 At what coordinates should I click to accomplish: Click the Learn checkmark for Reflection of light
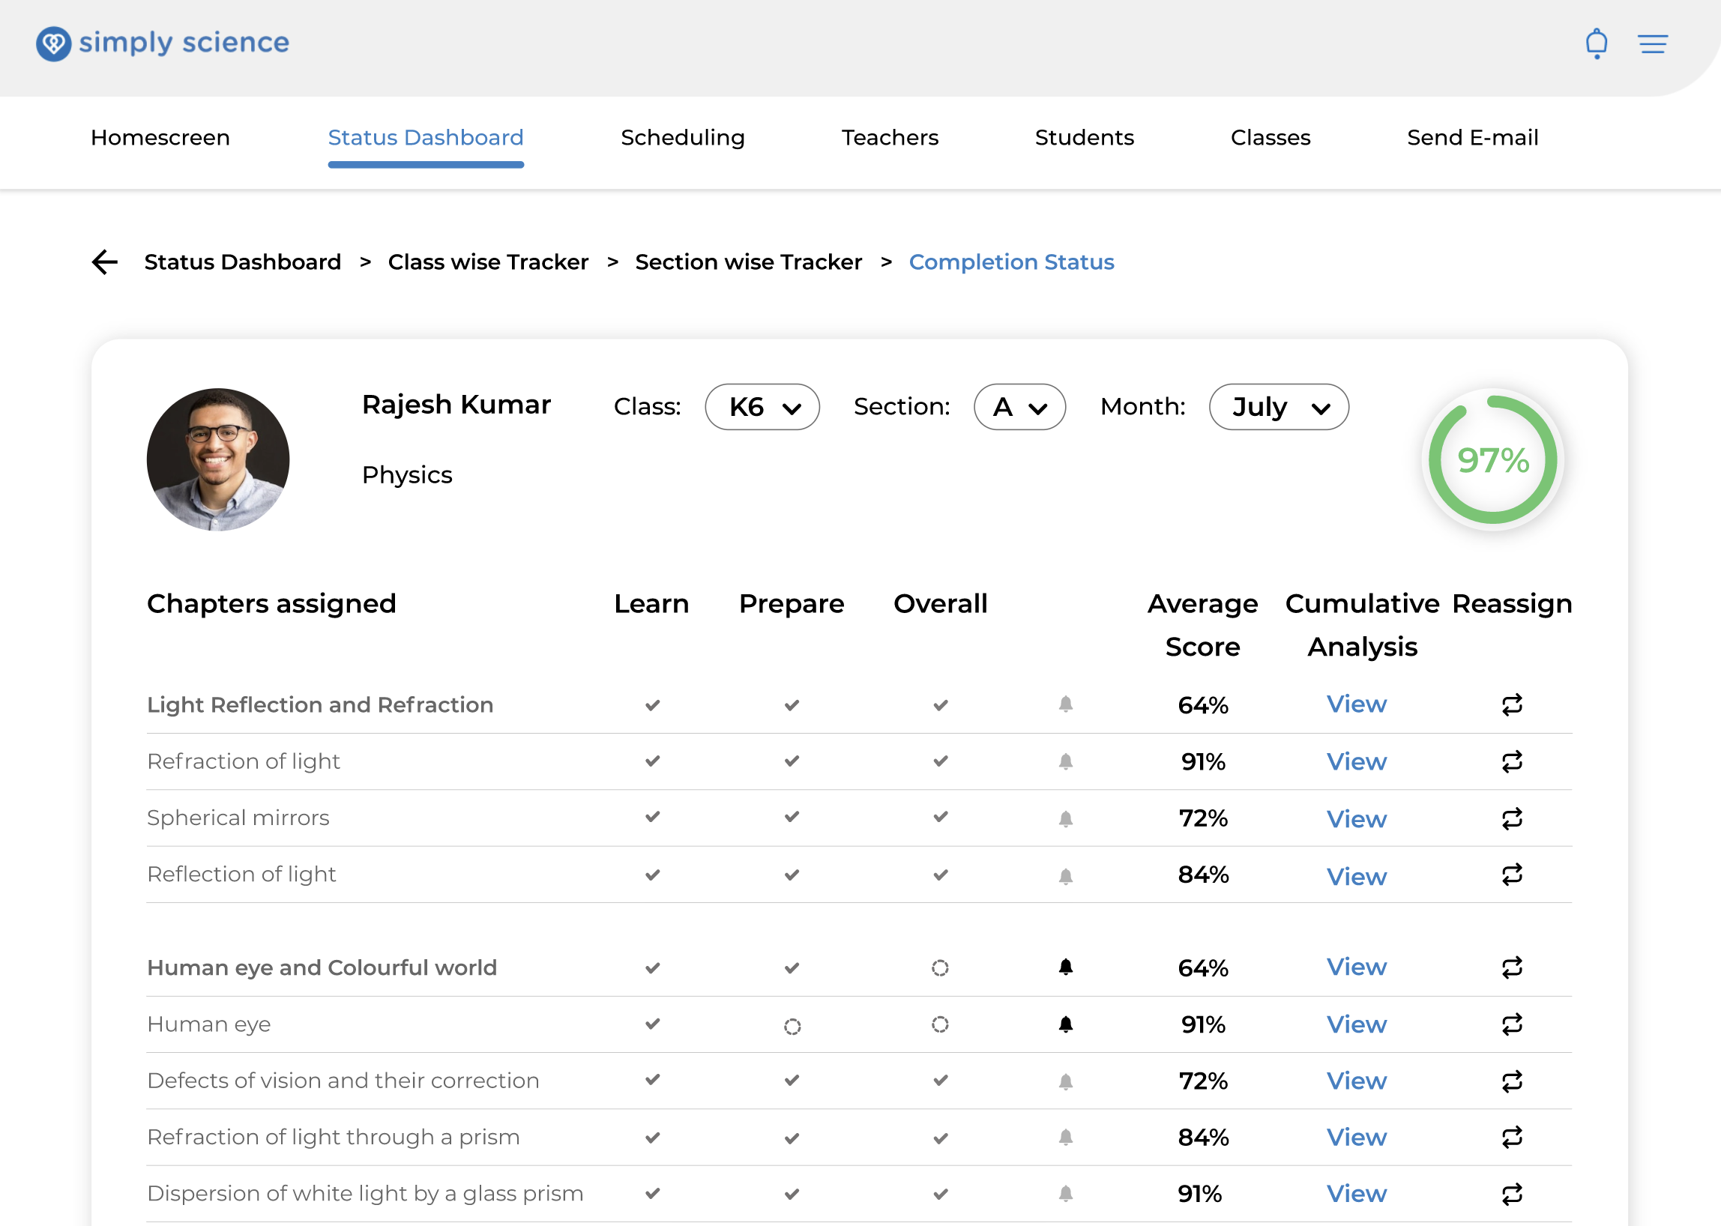[652, 875]
